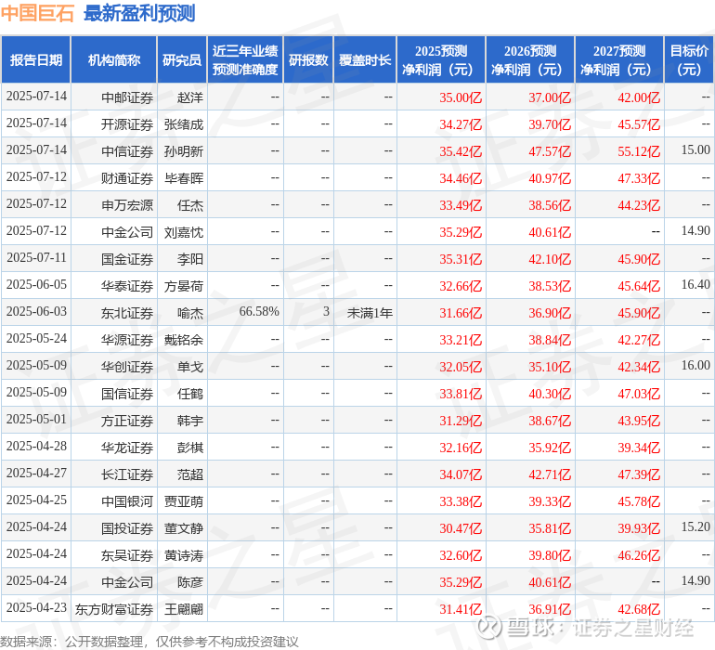The width and height of the screenshot is (715, 650).
Task: Click researcher 王翩翩
Action: pos(184,609)
